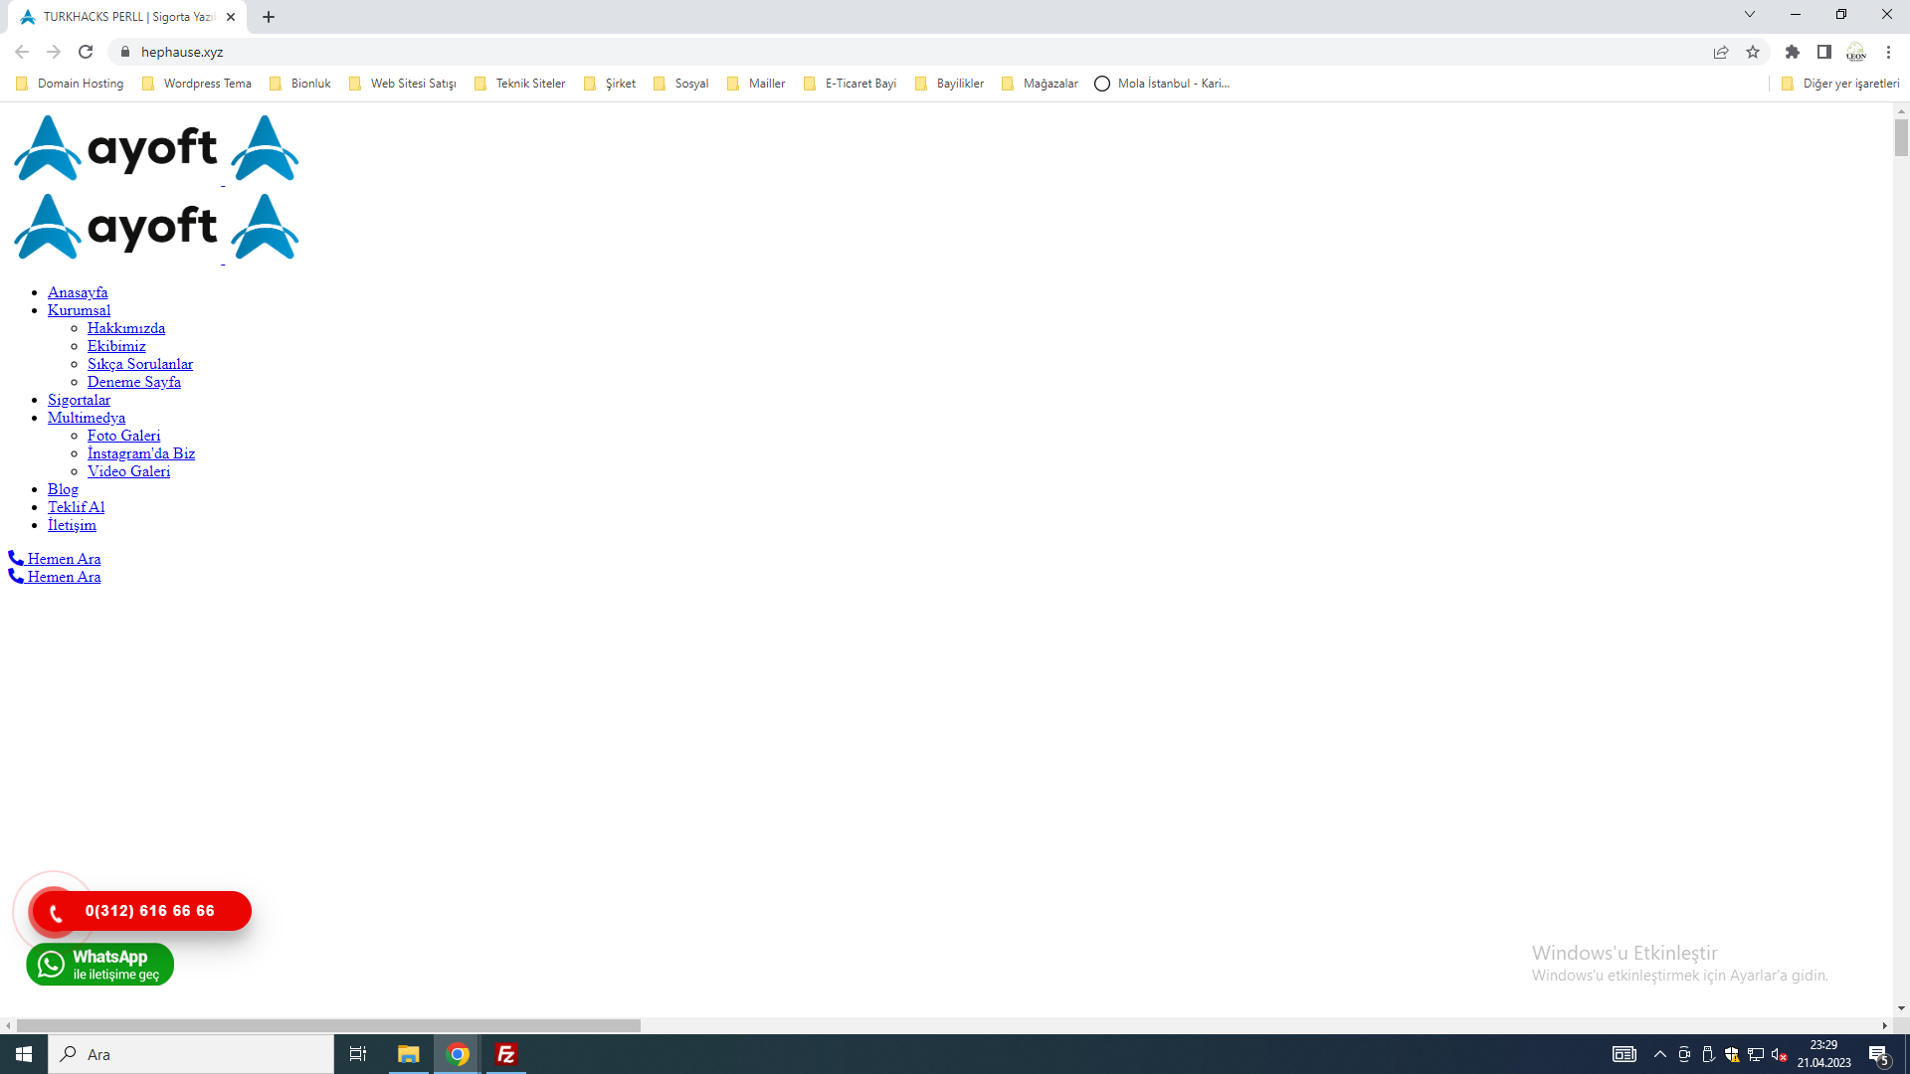Show hidden system tray icons

point(1659,1054)
